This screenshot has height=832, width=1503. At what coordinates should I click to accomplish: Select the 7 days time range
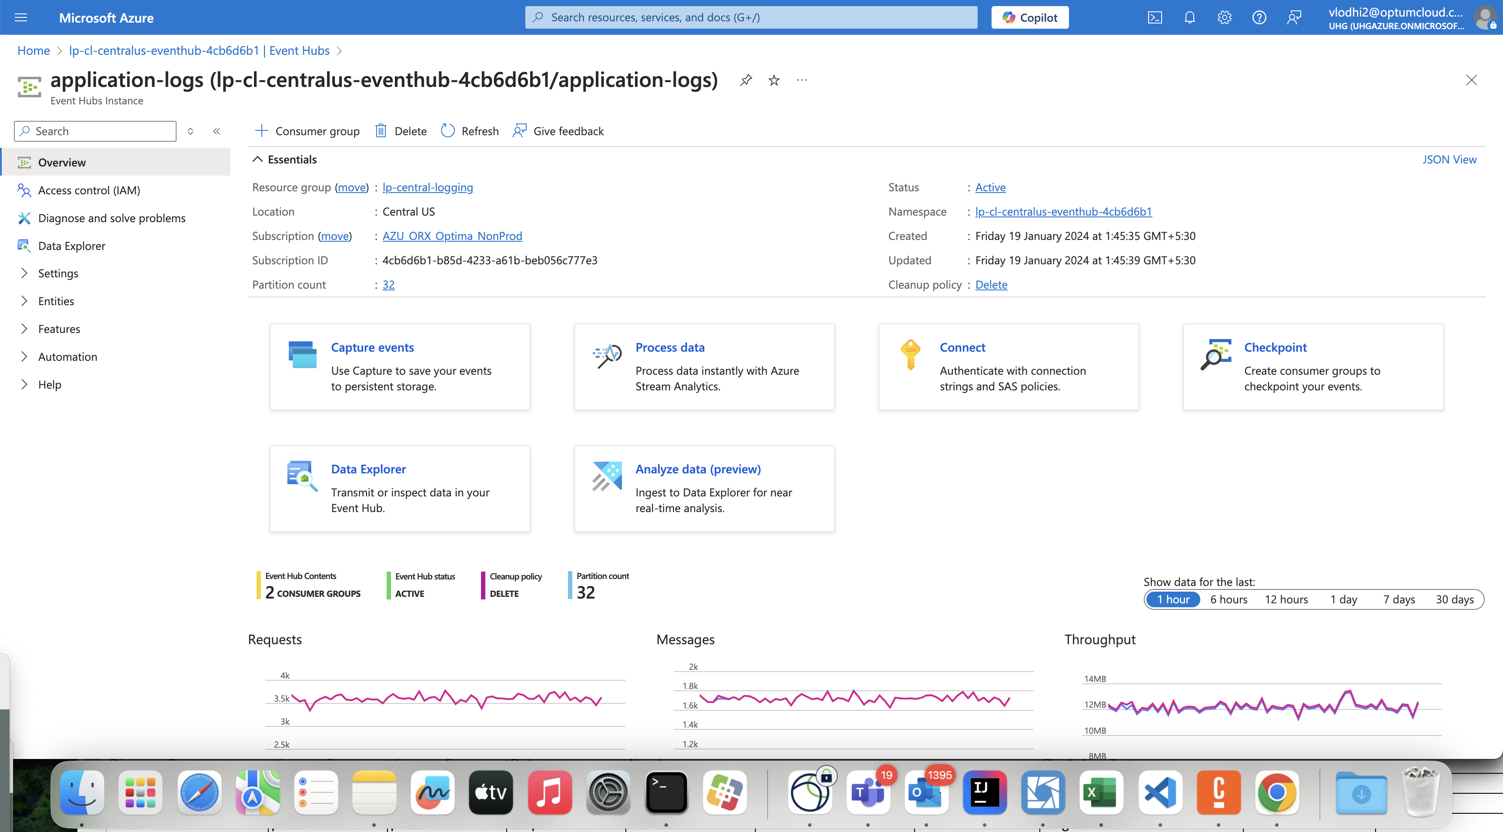click(1399, 599)
